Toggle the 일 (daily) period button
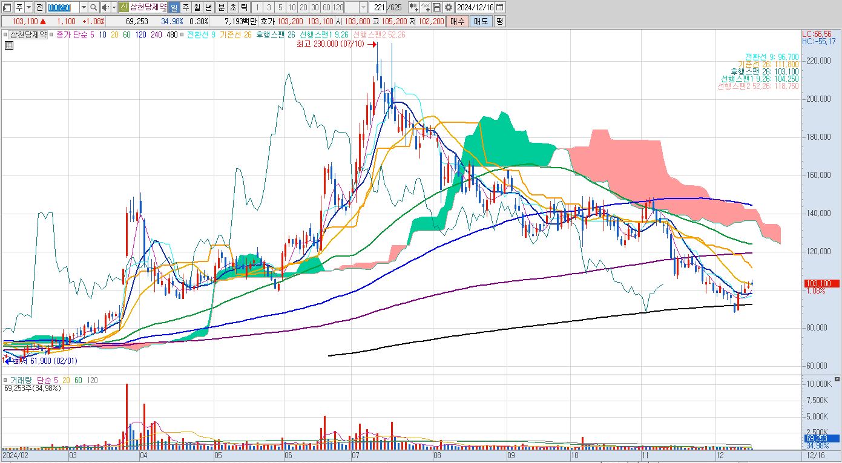 point(174,7)
